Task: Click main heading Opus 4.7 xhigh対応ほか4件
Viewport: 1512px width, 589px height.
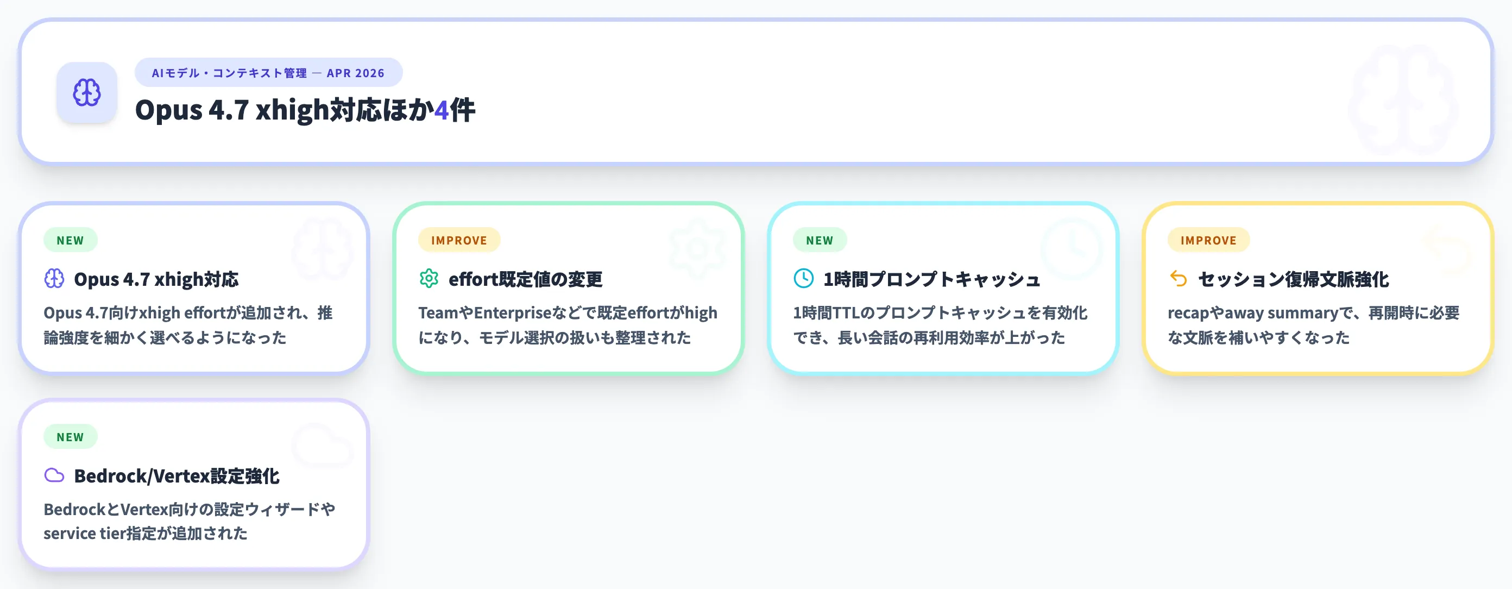Action: [x=305, y=110]
